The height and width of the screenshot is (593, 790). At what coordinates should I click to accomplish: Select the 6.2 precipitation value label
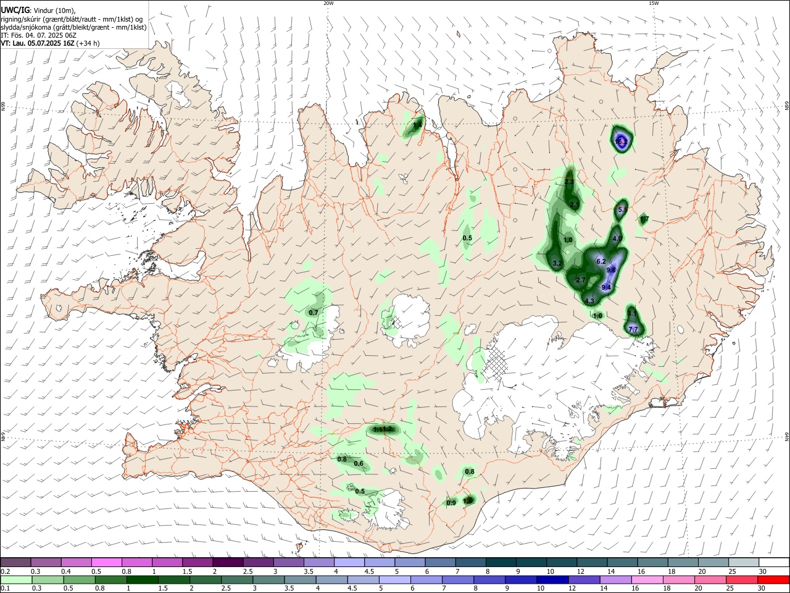(601, 261)
